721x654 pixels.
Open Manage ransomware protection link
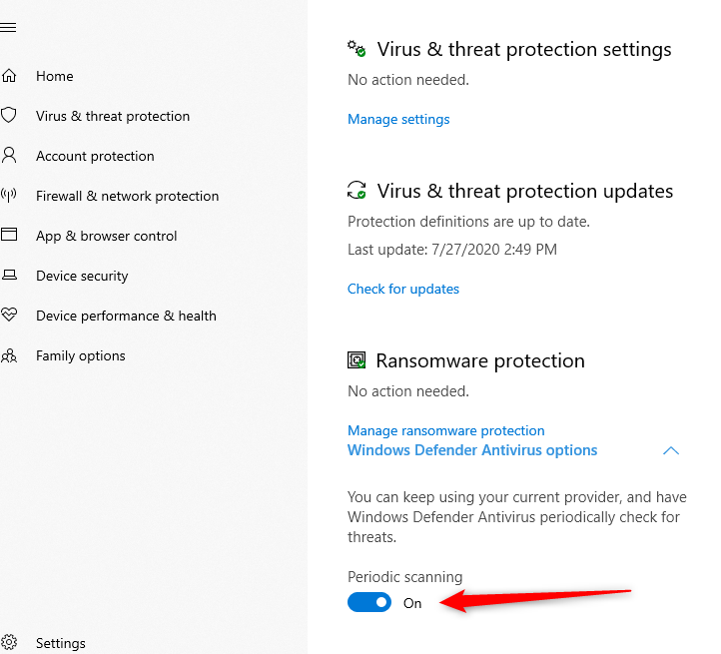click(x=446, y=430)
